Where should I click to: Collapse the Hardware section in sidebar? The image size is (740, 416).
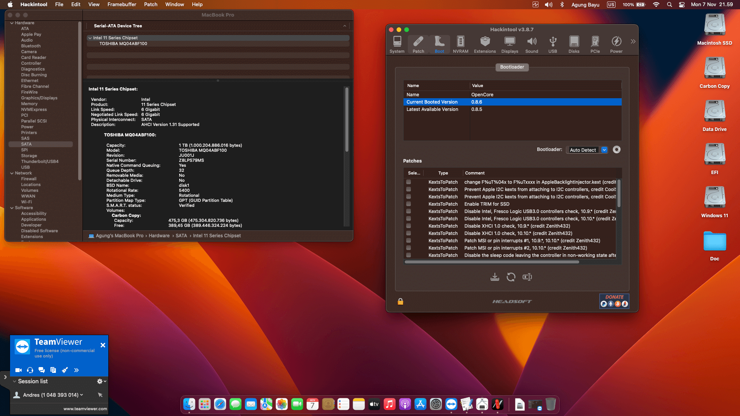pos(12,23)
